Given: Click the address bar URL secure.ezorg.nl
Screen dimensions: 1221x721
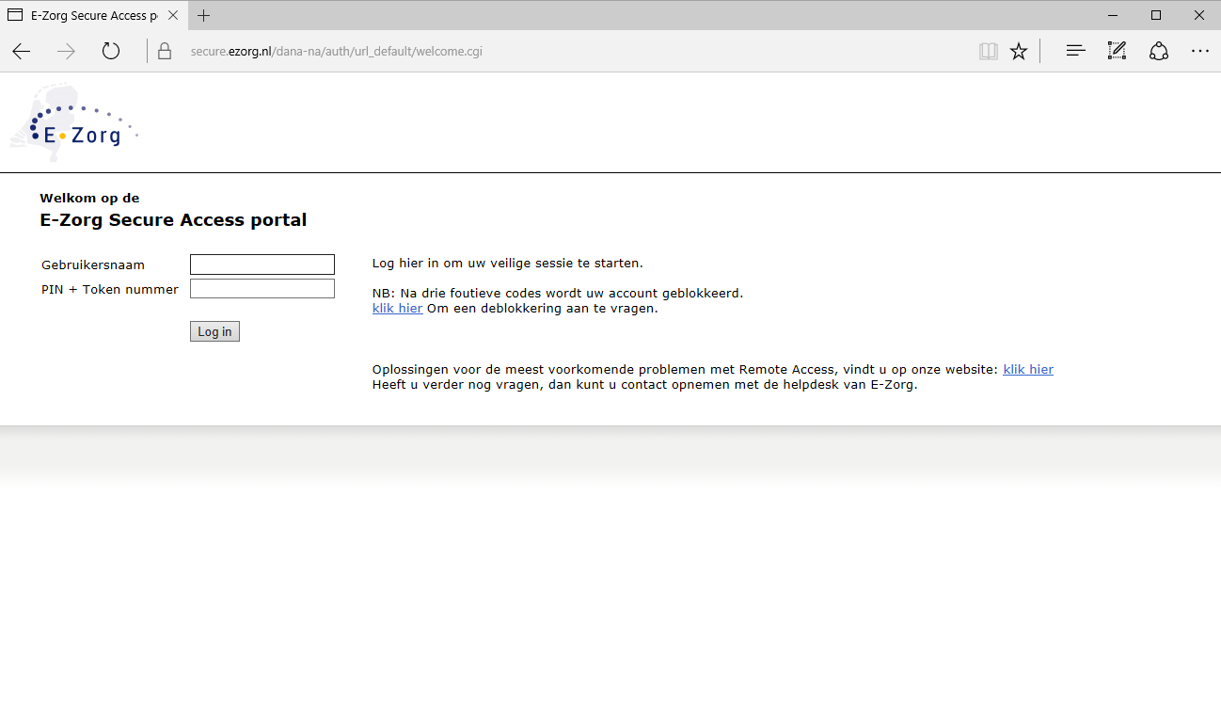Looking at the screenshot, I should coord(336,51).
